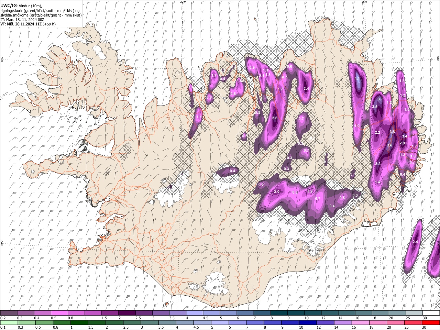Click the 3.3 snowfall value in the east

pos(378,164)
